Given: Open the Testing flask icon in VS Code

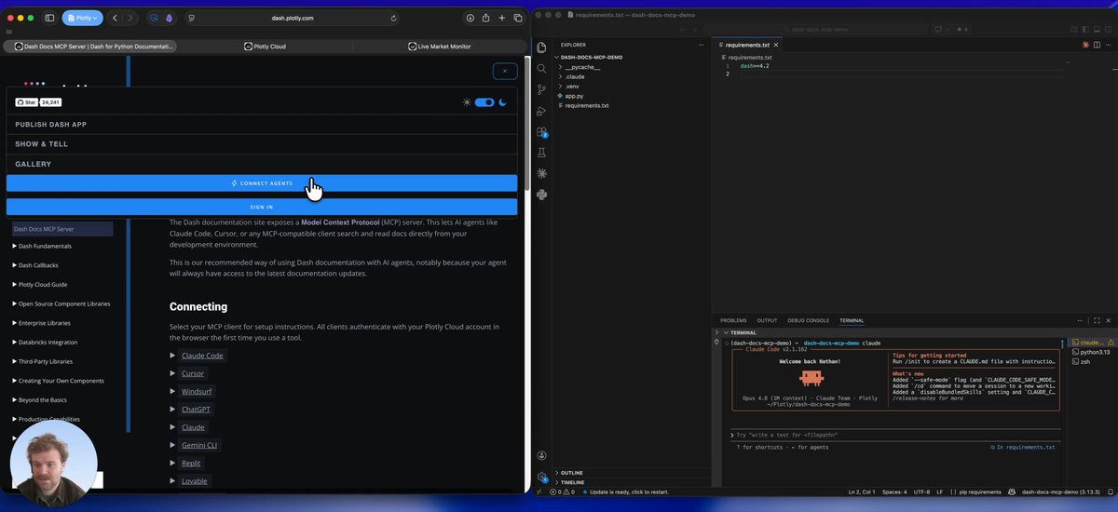Looking at the screenshot, I should 541,153.
